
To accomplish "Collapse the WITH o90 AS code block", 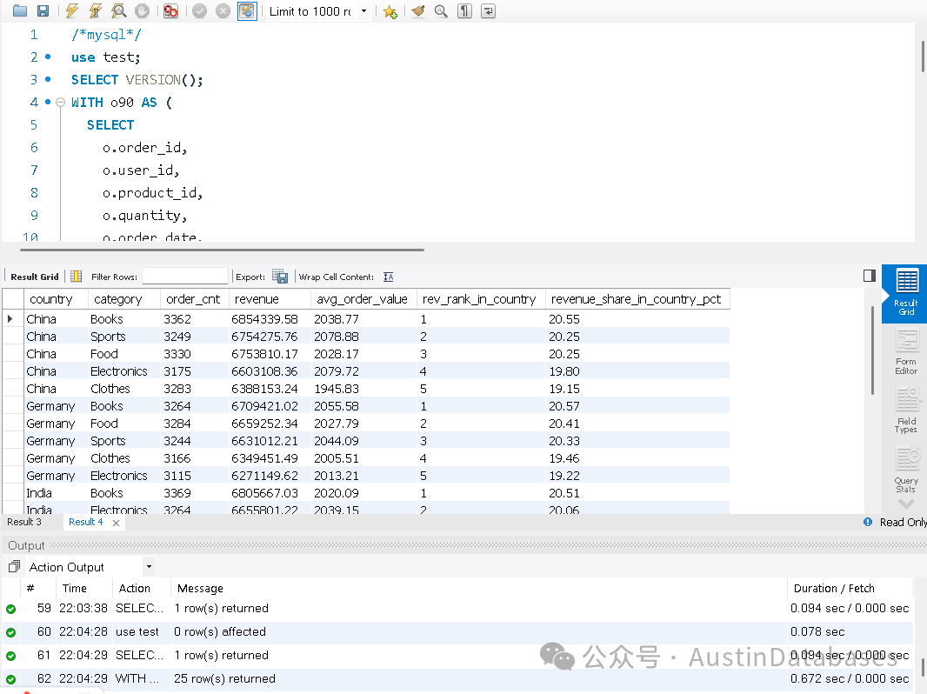I will [60, 103].
